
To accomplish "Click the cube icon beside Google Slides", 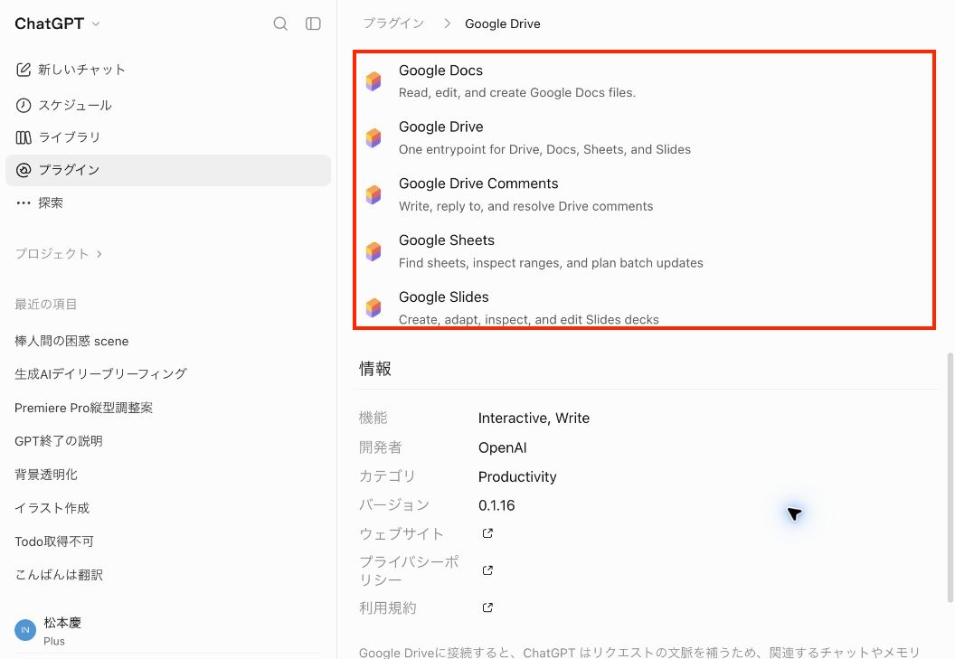I will coord(373,307).
